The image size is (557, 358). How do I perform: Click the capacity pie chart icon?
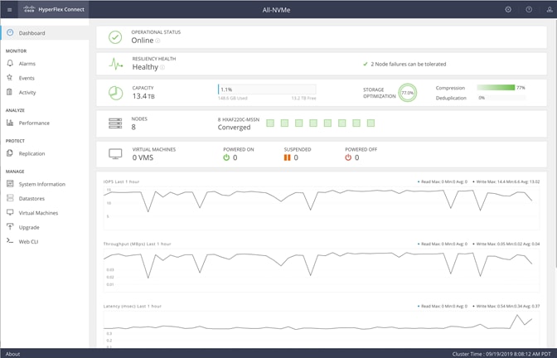click(x=115, y=93)
